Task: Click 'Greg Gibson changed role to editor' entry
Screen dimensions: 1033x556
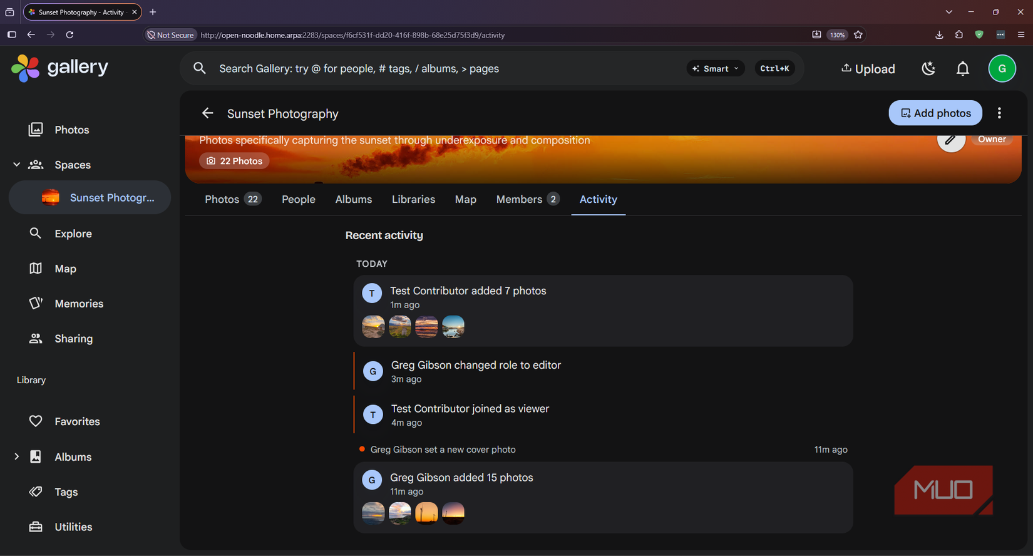Action: pyautogui.click(x=603, y=372)
